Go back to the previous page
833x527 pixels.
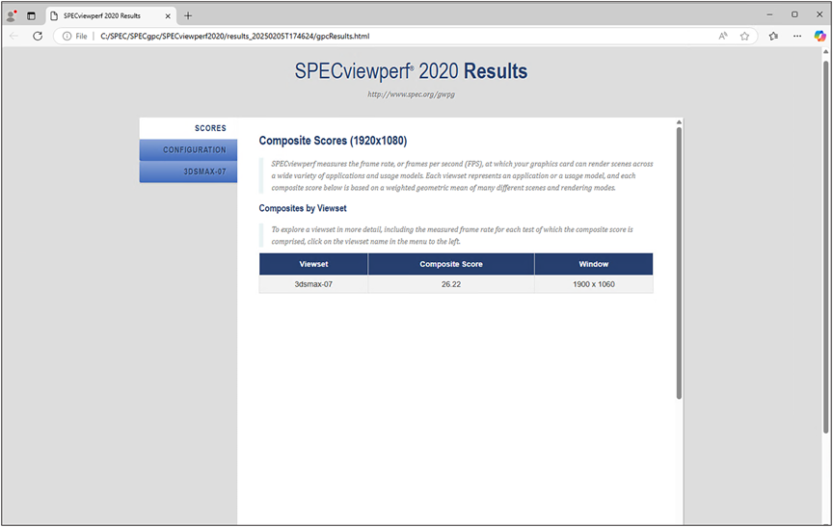[14, 36]
